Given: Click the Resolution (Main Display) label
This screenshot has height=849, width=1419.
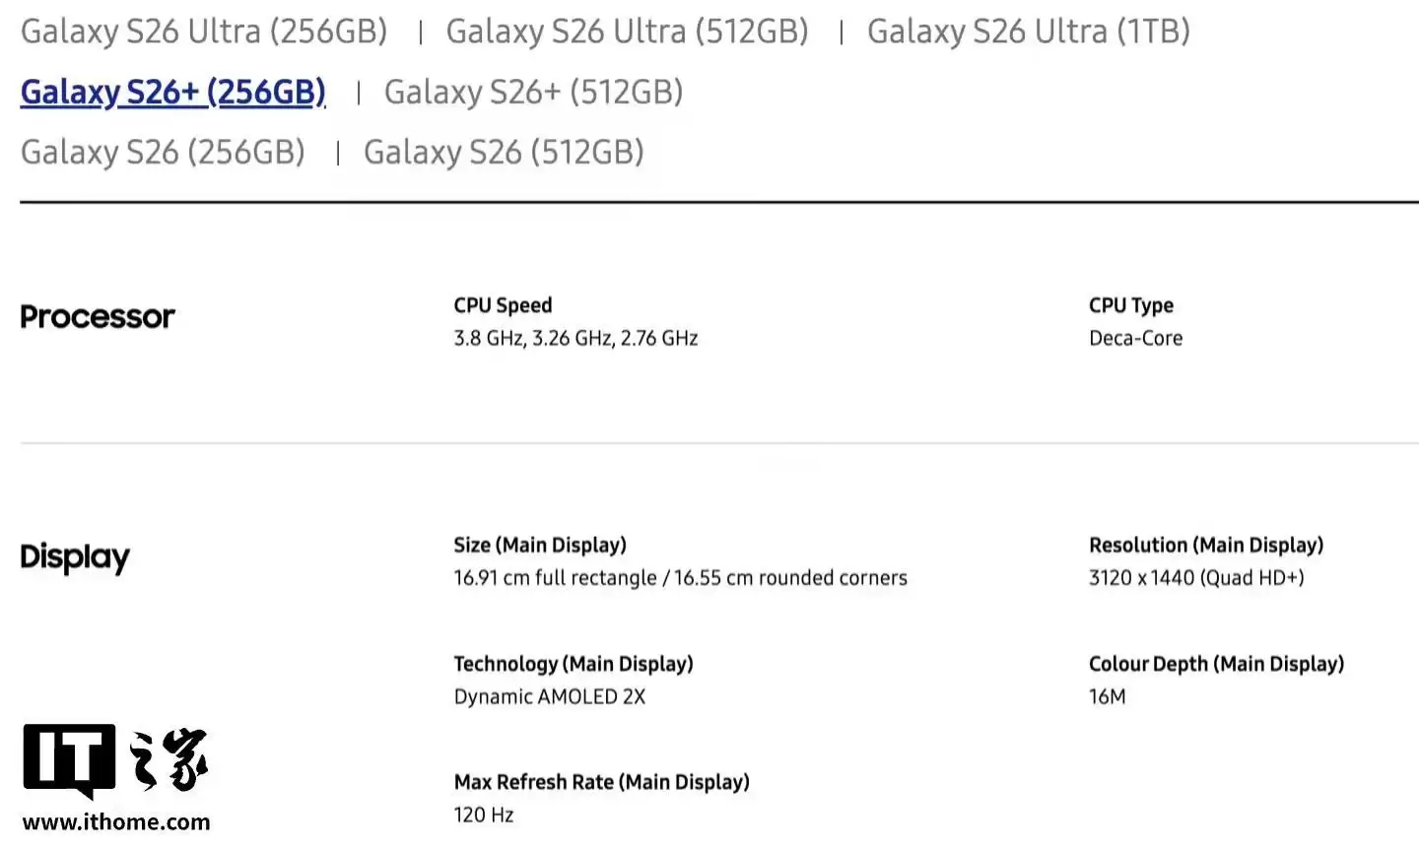Looking at the screenshot, I should tap(1206, 544).
